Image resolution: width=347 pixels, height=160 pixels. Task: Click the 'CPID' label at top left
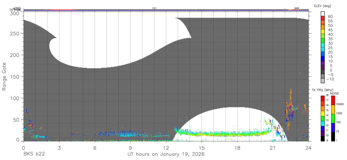coord(17,8)
